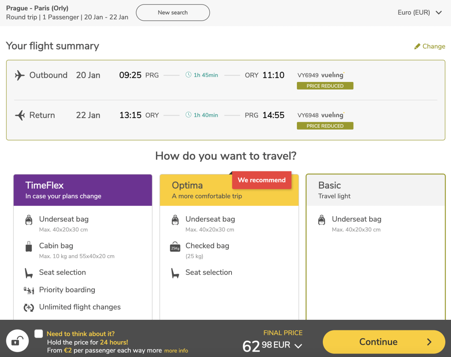Click the TimeFlex priority boarding icon

pyautogui.click(x=29, y=290)
